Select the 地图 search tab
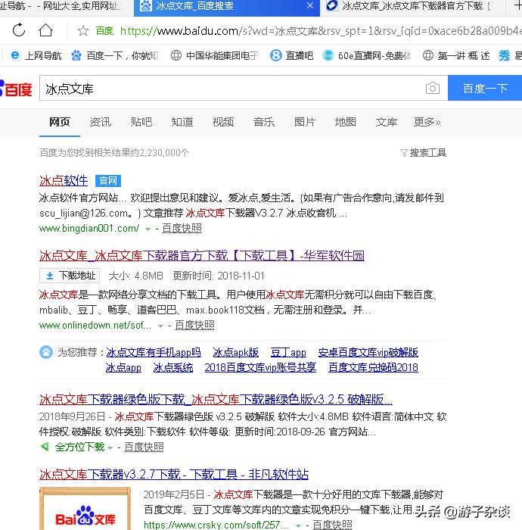The height and width of the screenshot is (530, 522). click(x=346, y=122)
